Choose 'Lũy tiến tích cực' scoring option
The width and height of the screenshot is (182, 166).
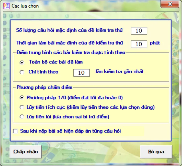coord(22,107)
